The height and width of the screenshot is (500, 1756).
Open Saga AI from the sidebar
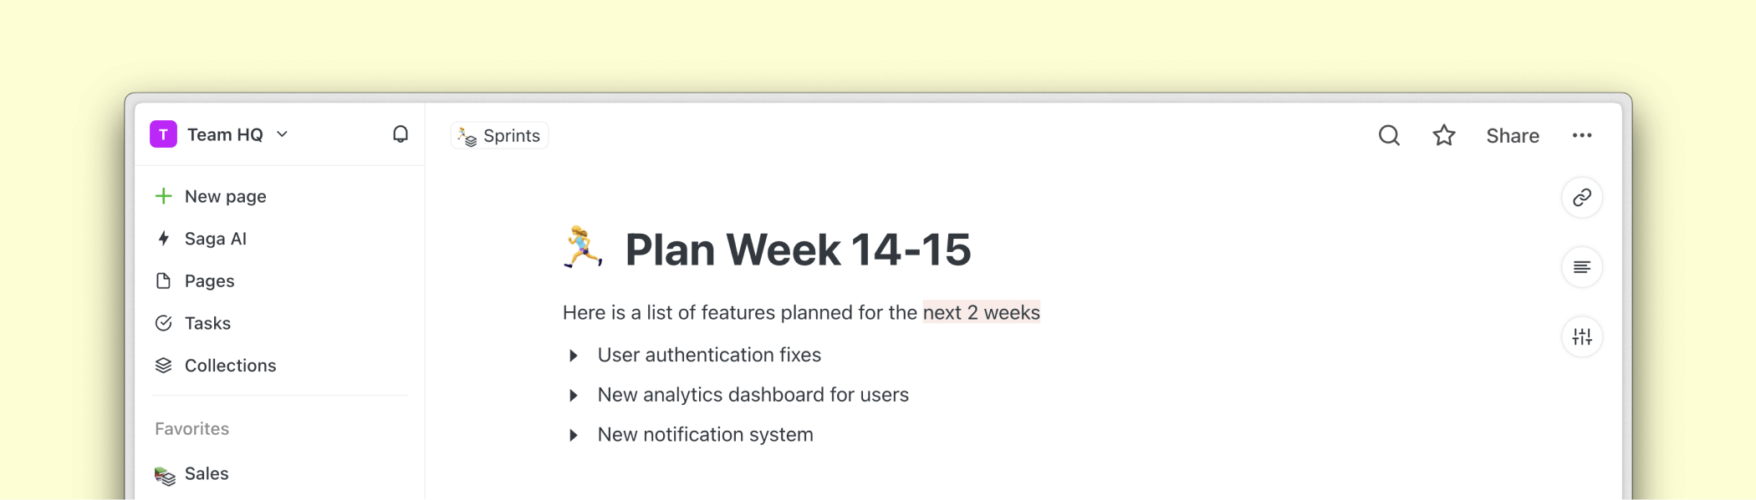point(215,239)
